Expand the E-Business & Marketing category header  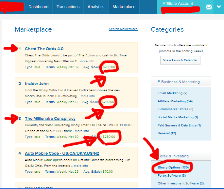[x=181, y=81]
